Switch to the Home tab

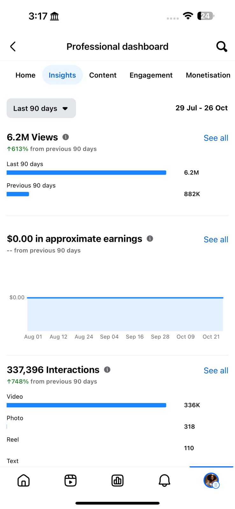pos(25,75)
